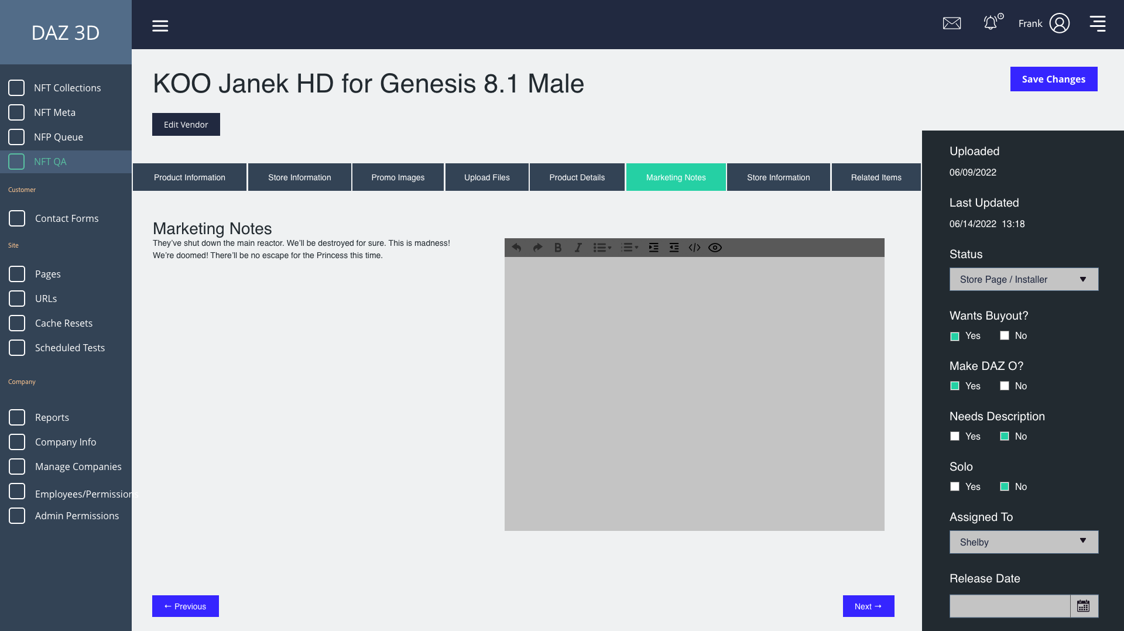
Task: Open Admin Permissions in sidebar
Action: 77,516
